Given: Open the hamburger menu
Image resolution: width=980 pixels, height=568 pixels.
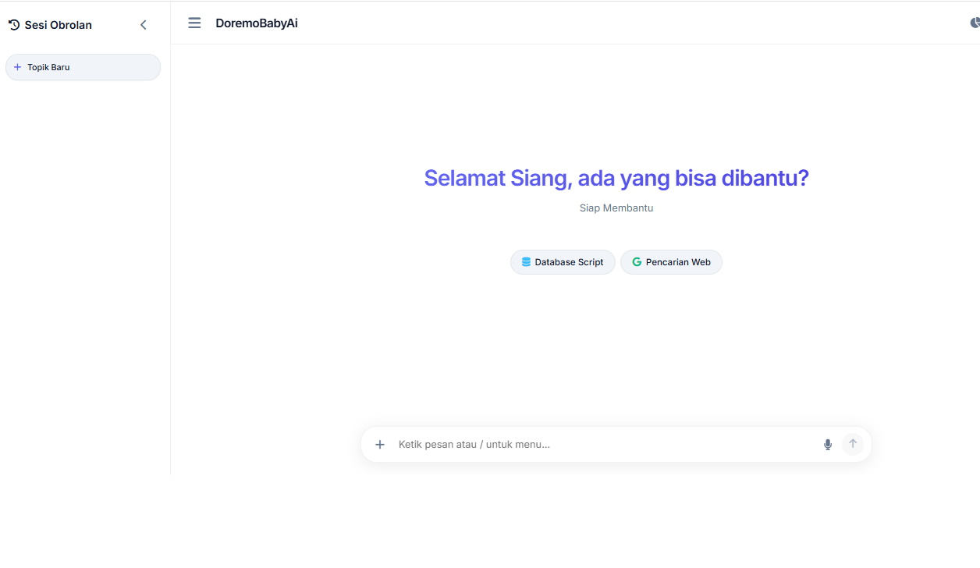Looking at the screenshot, I should pos(194,23).
